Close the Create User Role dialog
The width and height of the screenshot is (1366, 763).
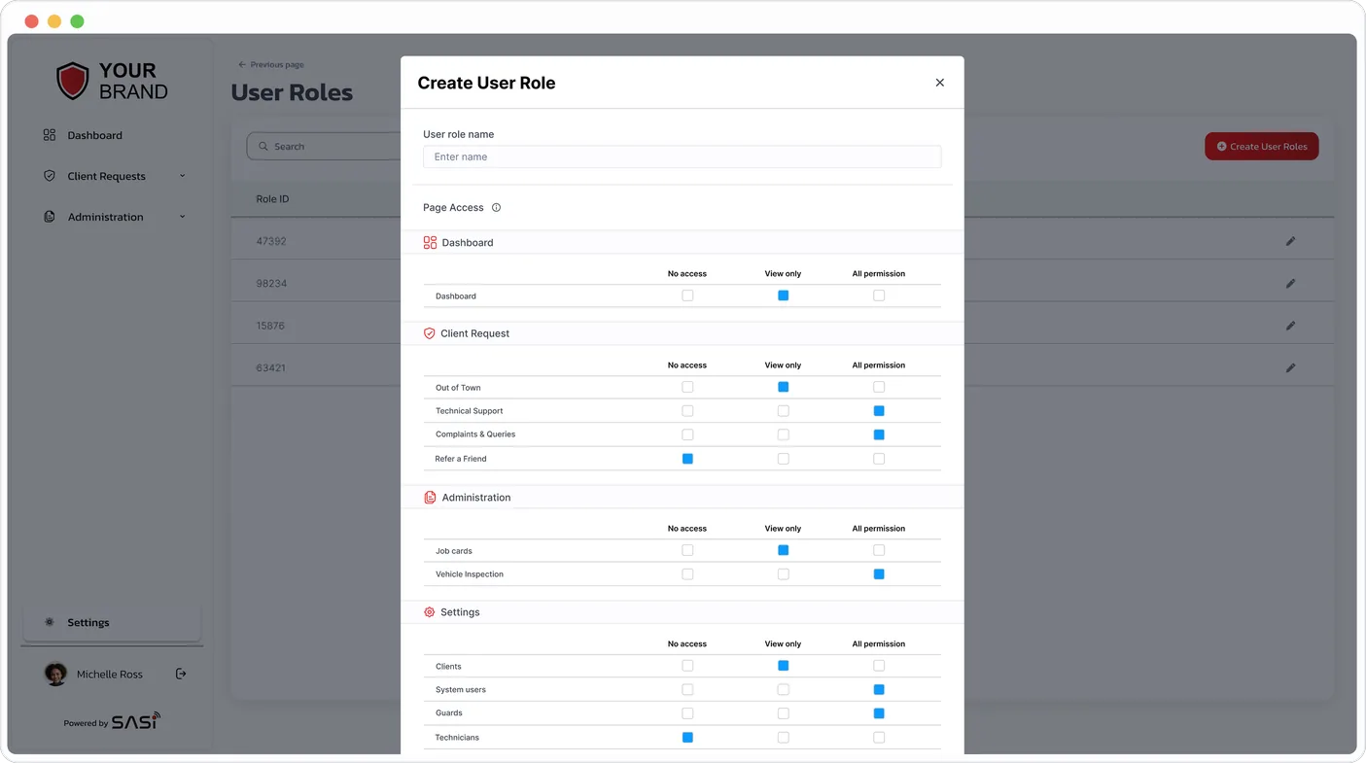point(939,83)
